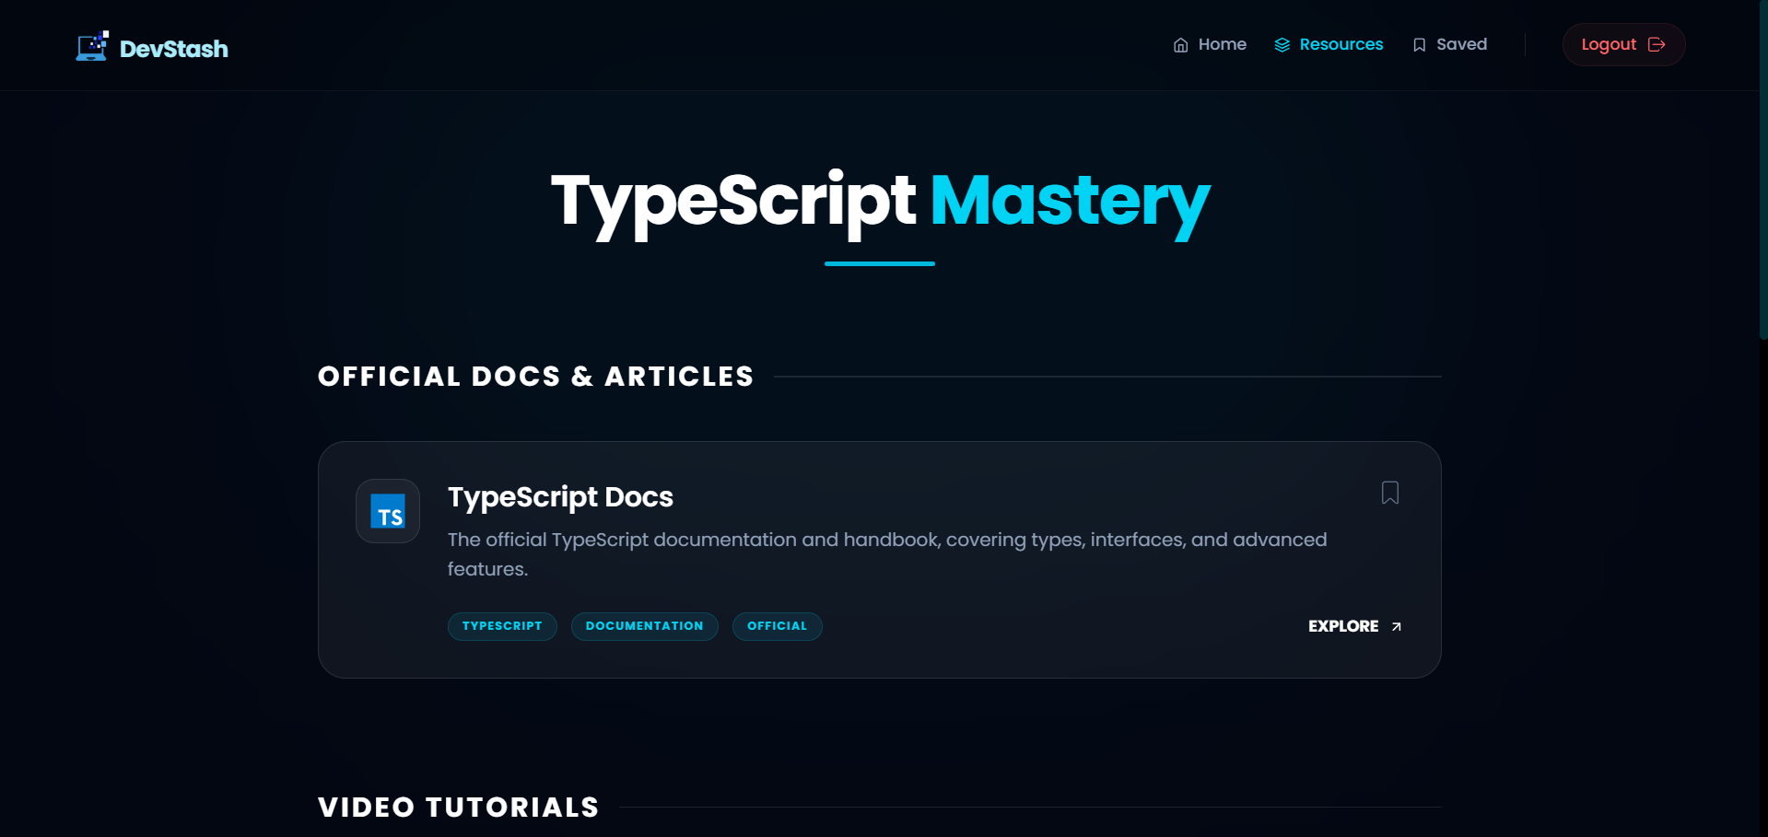Select the TYPESCRIPT tag
This screenshot has width=1768, height=837.
[502, 626]
